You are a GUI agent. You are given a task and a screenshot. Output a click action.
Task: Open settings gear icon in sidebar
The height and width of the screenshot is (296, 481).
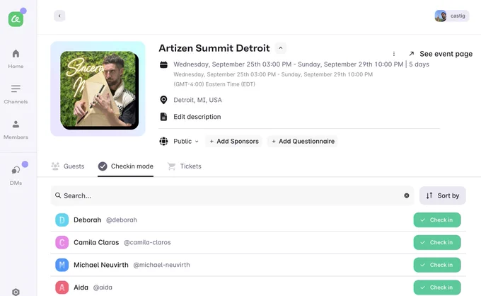point(16,292)
